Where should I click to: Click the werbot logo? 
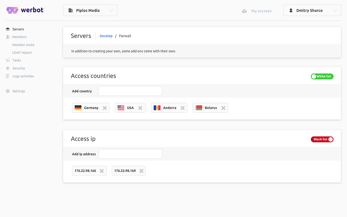point(25,10)
